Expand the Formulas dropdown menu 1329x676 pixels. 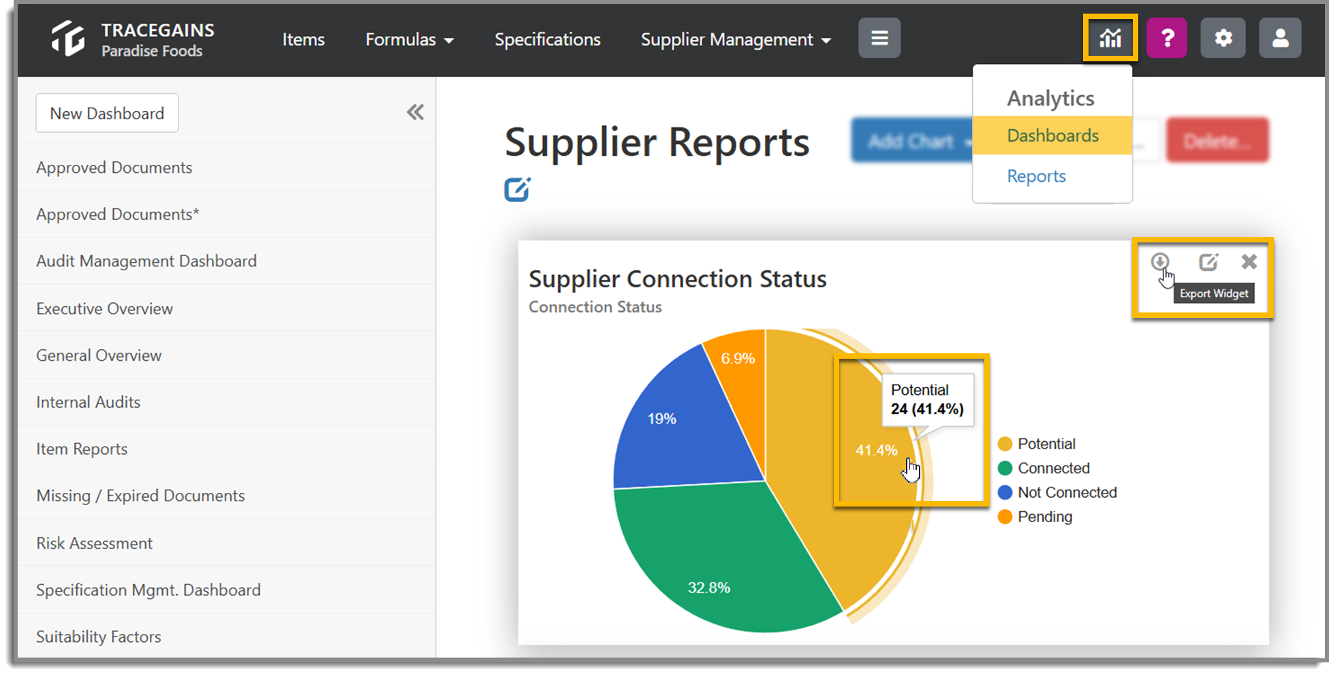(x=409, y=39)
